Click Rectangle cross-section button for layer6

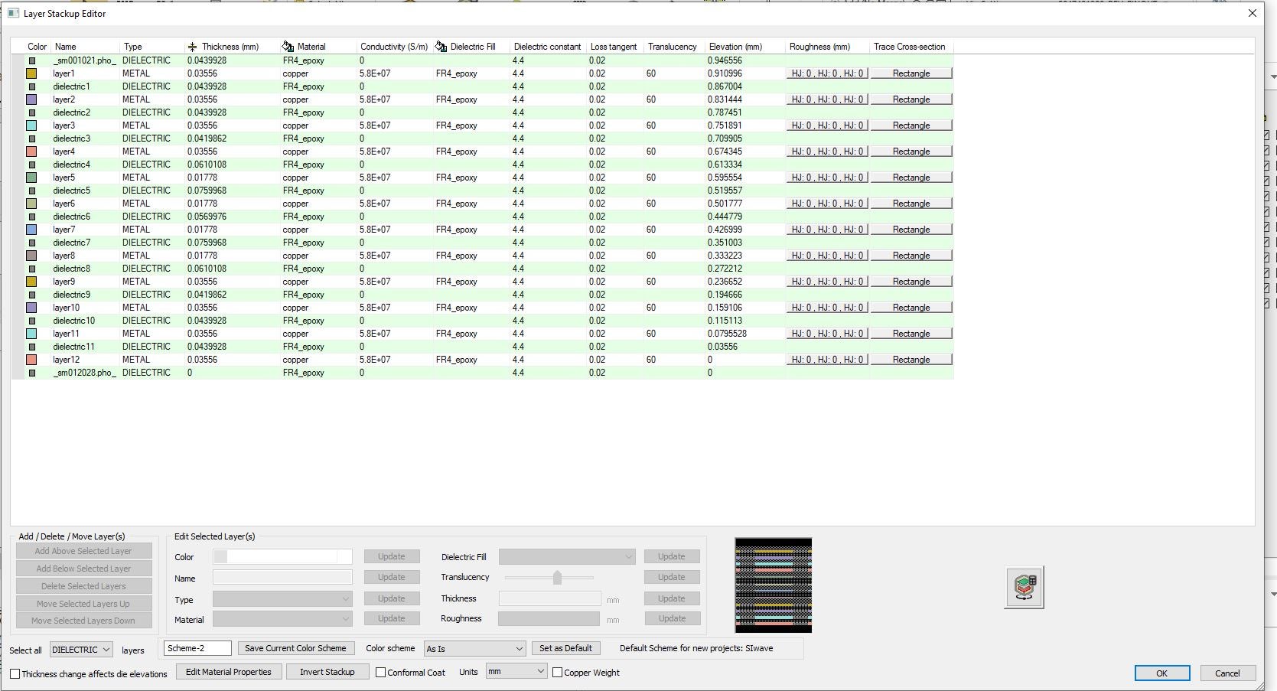(911, 204)
